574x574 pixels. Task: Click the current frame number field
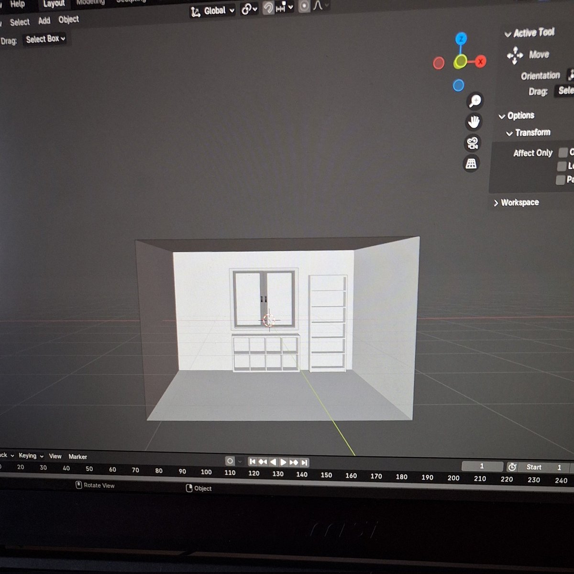[x=482, y=466]
